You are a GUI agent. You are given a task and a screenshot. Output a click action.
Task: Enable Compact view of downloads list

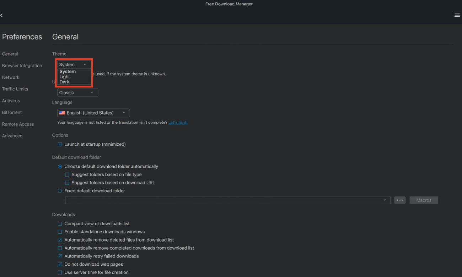tap(60, 223)
